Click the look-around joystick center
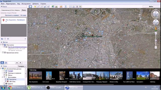Screen dimensions: 161x90 pyautogui.click(x=156, y=14)
